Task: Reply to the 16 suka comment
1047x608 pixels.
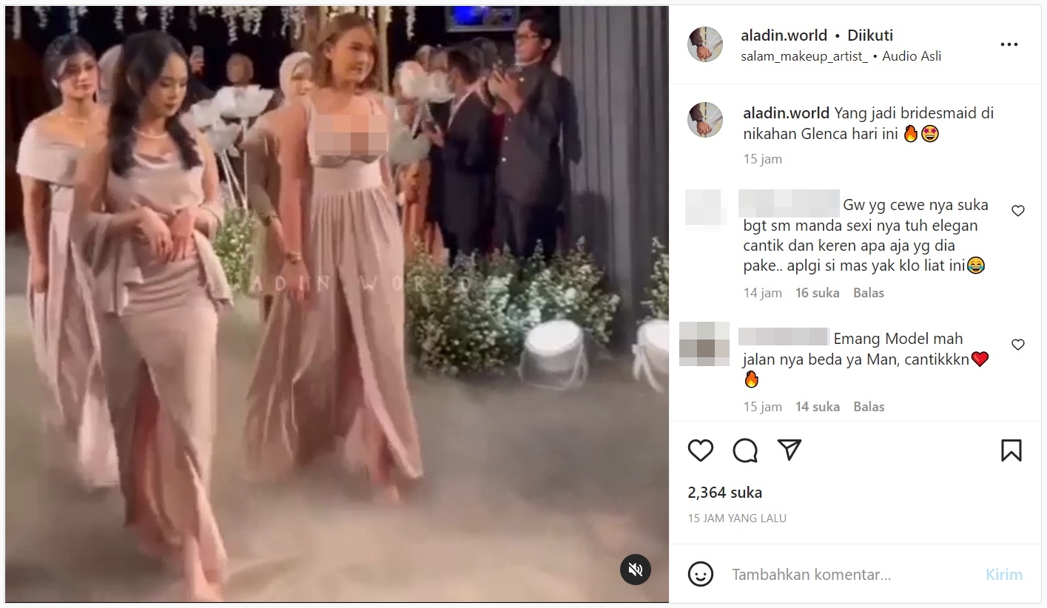Action: 869,293
